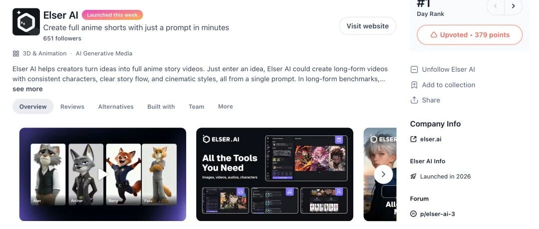Image resolution: width=539 pixels, height=229 pixels.
Task: Open the elser.ai website link
Action: point(431,139)
